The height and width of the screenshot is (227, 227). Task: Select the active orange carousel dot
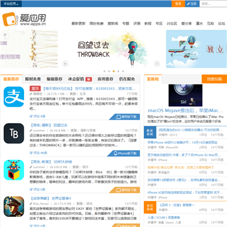click(113, 71)
